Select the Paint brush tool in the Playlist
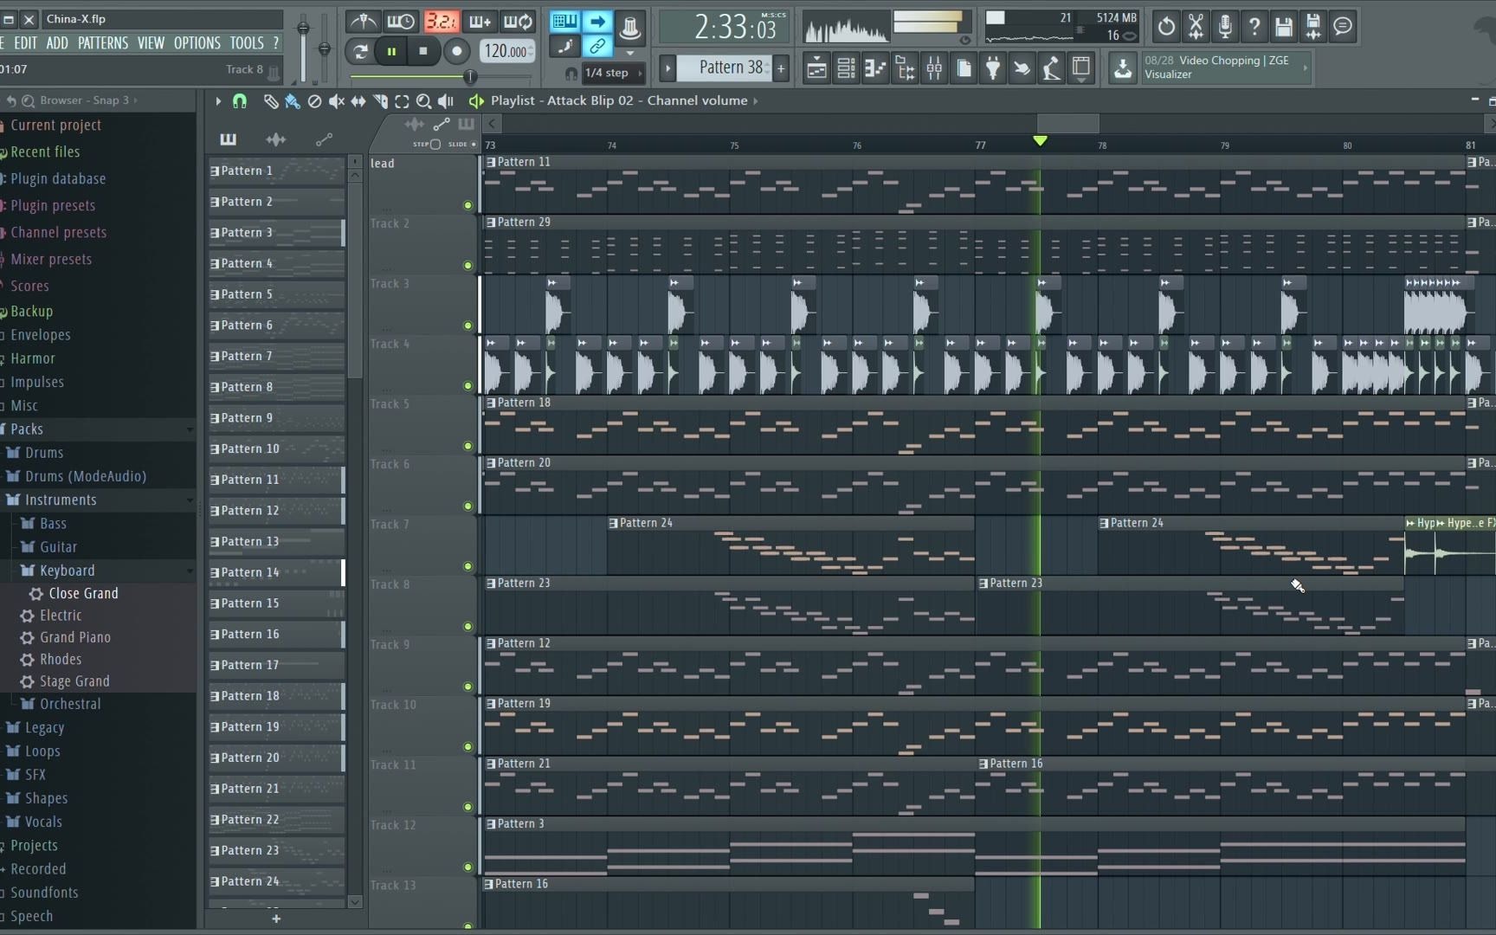Screen dimensions: 1496x935 coord(293,101)
